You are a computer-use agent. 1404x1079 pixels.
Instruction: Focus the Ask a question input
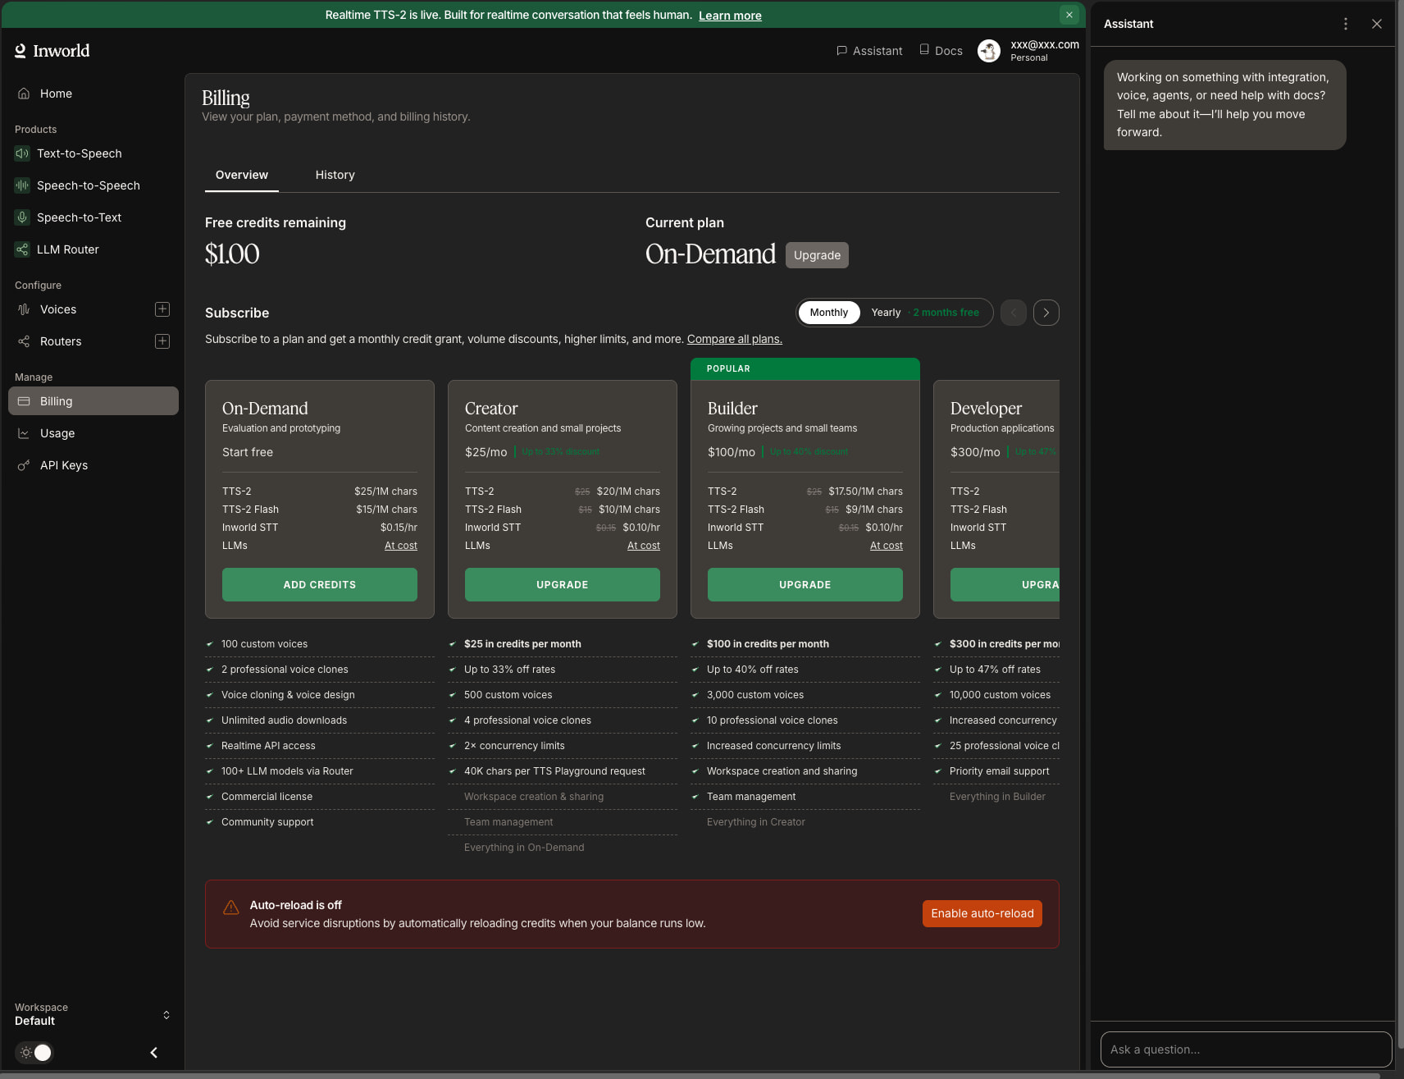tap(1247, 1049)
